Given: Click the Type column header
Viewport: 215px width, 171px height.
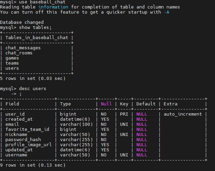Looking at the screenshot, I should point(65,104).
